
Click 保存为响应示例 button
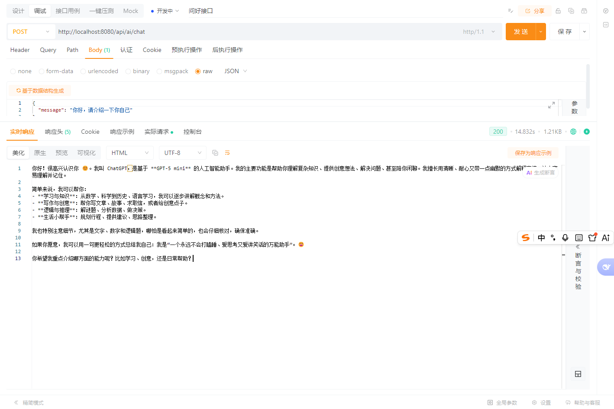tap(533, 153)
